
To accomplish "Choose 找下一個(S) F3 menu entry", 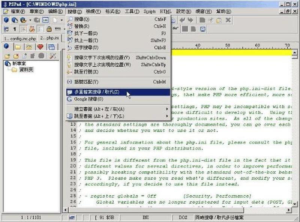I will coord(118,33).
